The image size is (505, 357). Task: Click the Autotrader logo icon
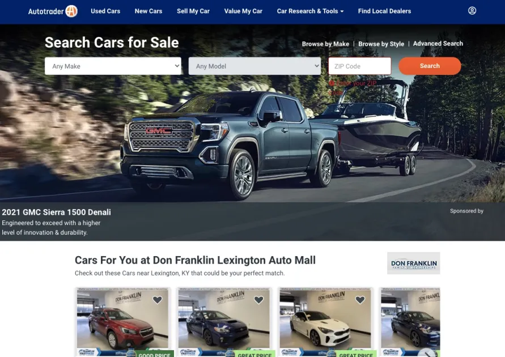coord(71,11)
